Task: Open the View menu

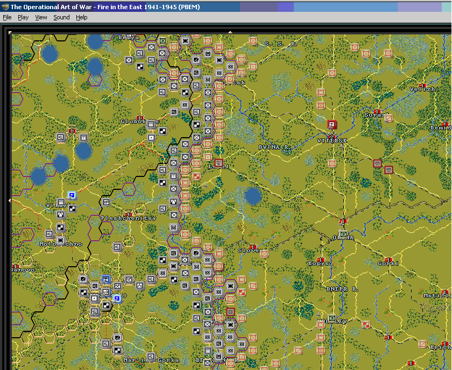Action: coord(41,17)
